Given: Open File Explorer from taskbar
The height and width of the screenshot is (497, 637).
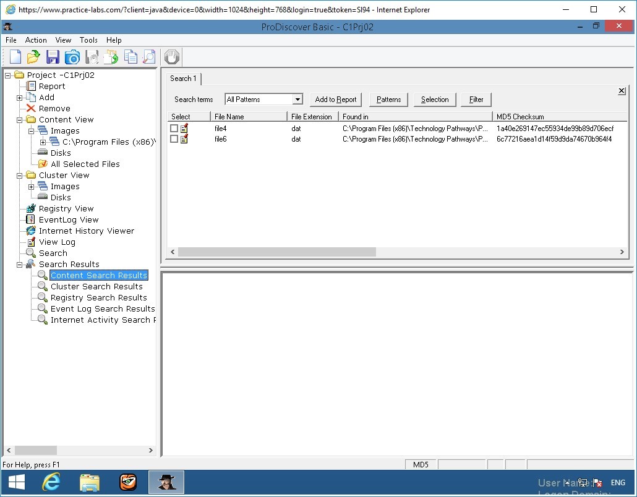Looking at the screenshot, I should pos(90,482).
